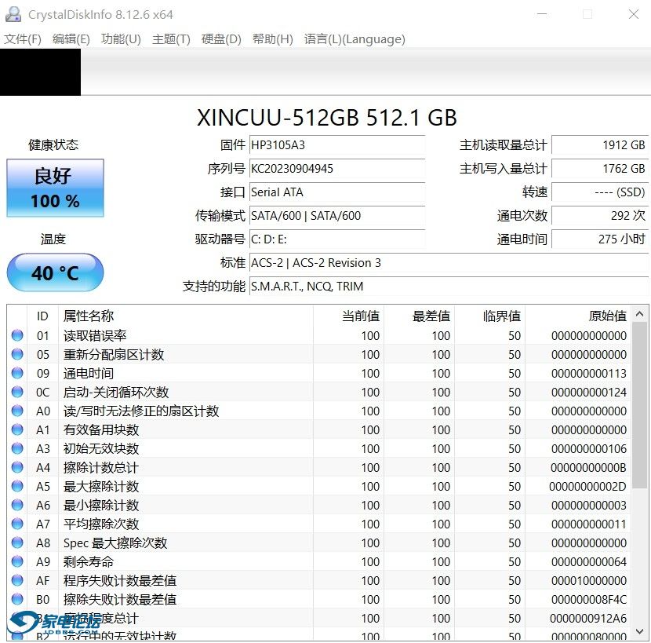651x643 pixels.
Task: Click the status orb for A9 剩余寿命
Action: 17,561
